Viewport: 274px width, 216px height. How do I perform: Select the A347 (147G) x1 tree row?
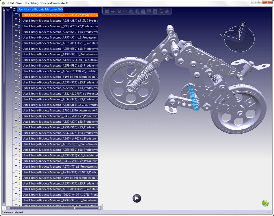60,138
